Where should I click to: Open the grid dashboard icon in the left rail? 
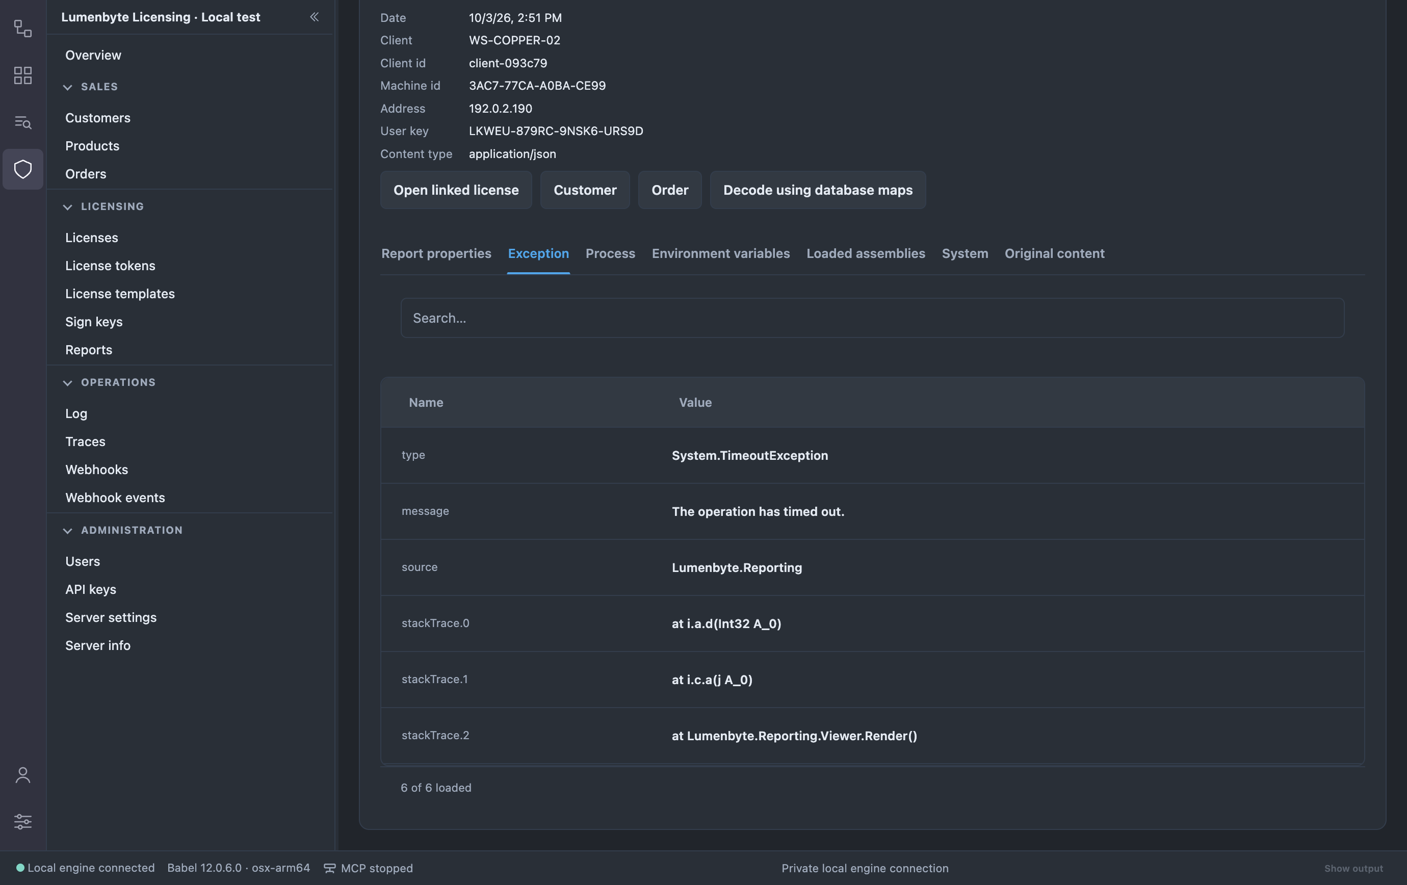tap(23, 75)
